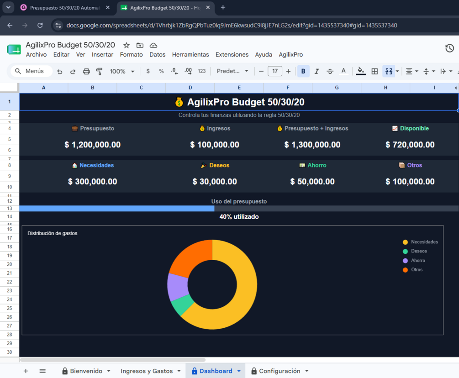459x378 pixels.
Task: Open the Archivo menu
Action: pos(36,55)
